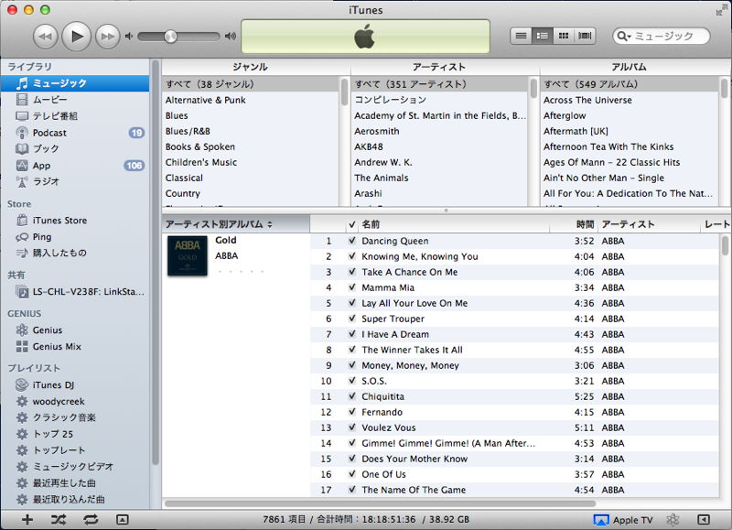Image resolution: width=732 pixels, height=530 pixels.
Task: Switch to Cover Flow view
Action: (585, 36)
